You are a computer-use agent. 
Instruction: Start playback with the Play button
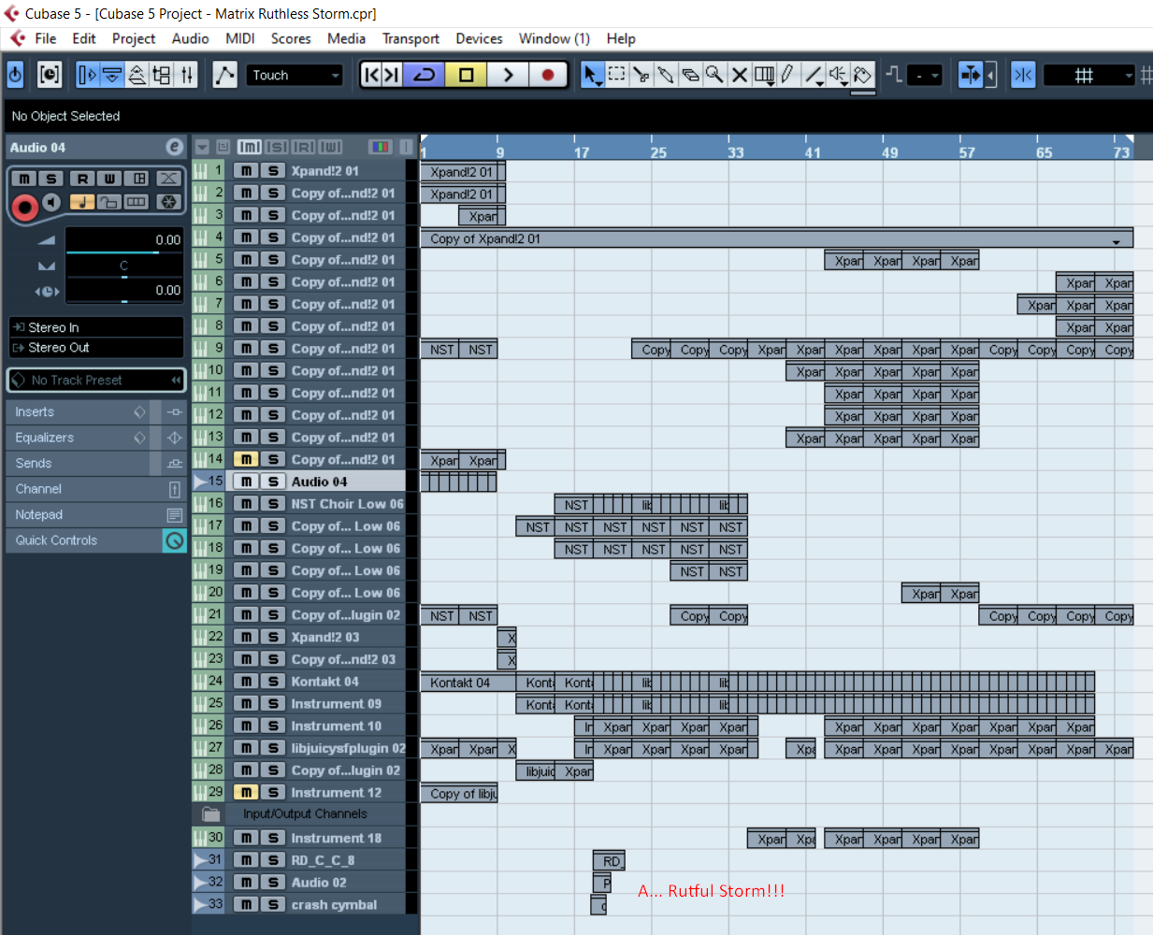click(x=508, y=75)
